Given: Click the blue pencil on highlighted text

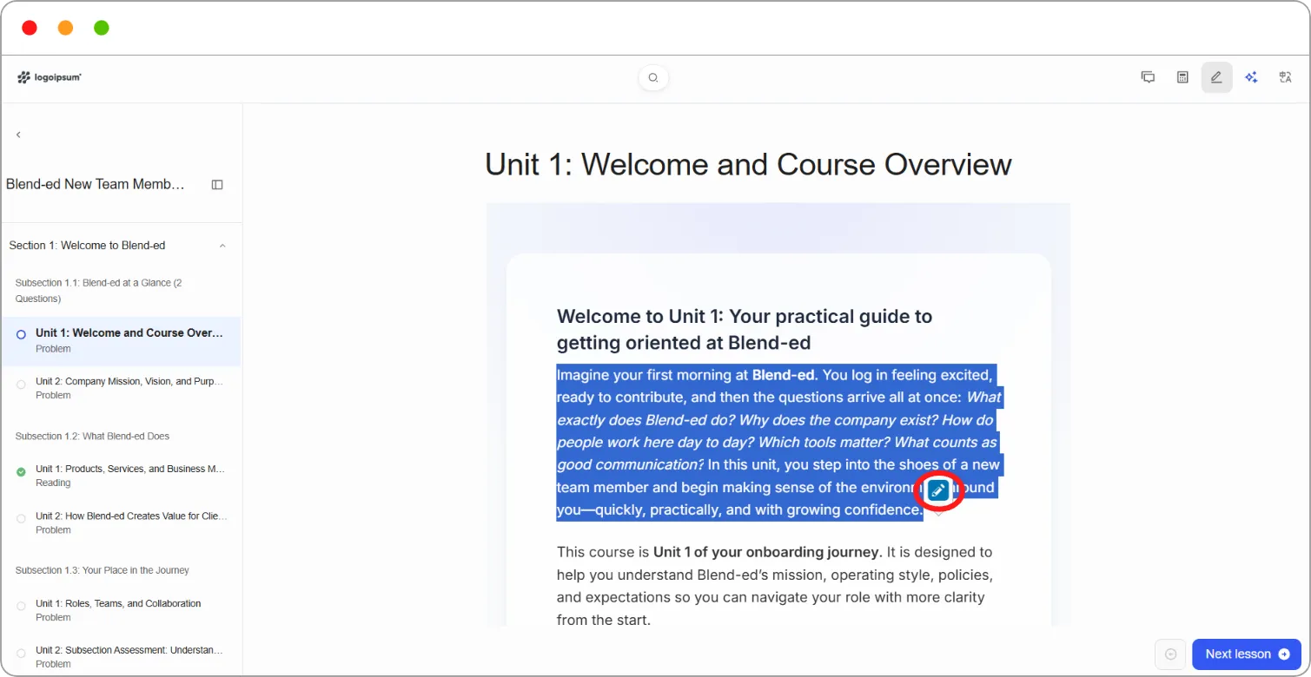Looking at the screenshot, I should pos(938,490).
